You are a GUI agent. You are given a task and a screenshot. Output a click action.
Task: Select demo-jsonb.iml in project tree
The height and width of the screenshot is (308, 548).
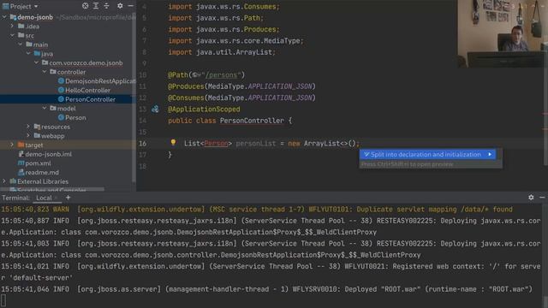48,154
